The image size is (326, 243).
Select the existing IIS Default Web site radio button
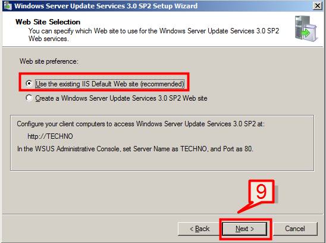(x=29, y=83)
